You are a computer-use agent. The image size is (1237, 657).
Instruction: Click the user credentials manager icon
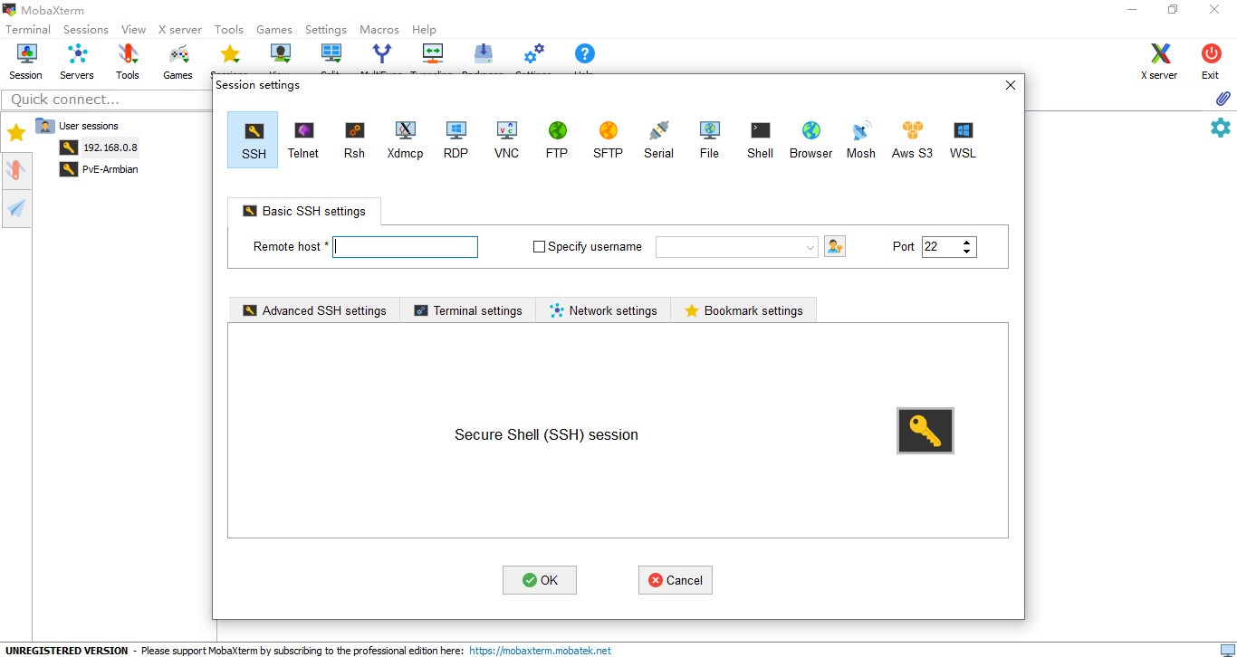click(x=834, y=246)
